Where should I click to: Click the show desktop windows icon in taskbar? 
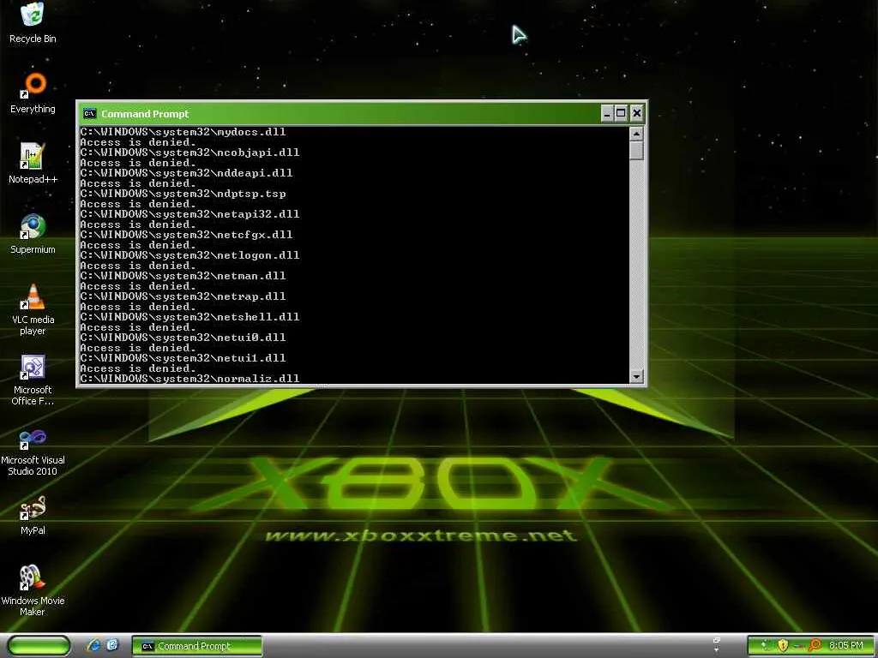click(717, 640)
